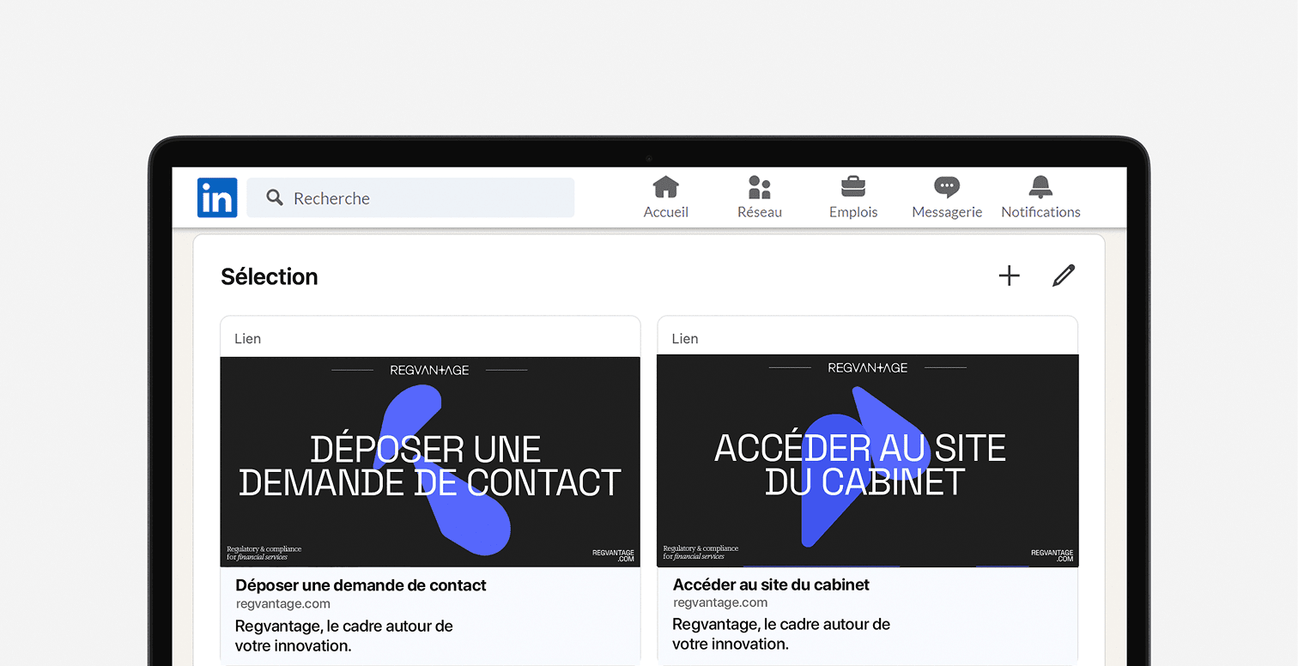Click the 'Lien' label on the contact request card
This screenshot has height=666, width=1298.
[x=247, y=338]
